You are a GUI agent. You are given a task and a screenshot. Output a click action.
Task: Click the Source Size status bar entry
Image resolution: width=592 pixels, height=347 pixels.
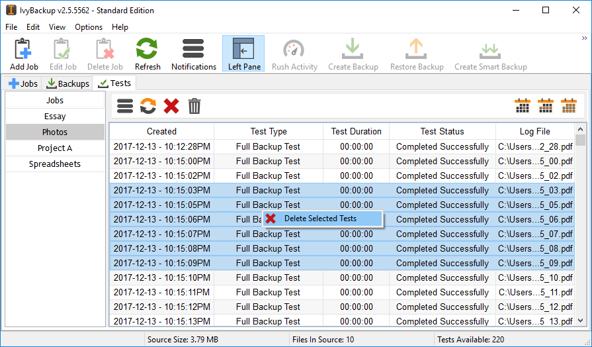(x=183, y=340)
